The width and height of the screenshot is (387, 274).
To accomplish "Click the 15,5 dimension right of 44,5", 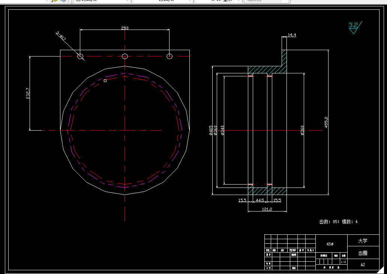I will [x=277, y=200].
